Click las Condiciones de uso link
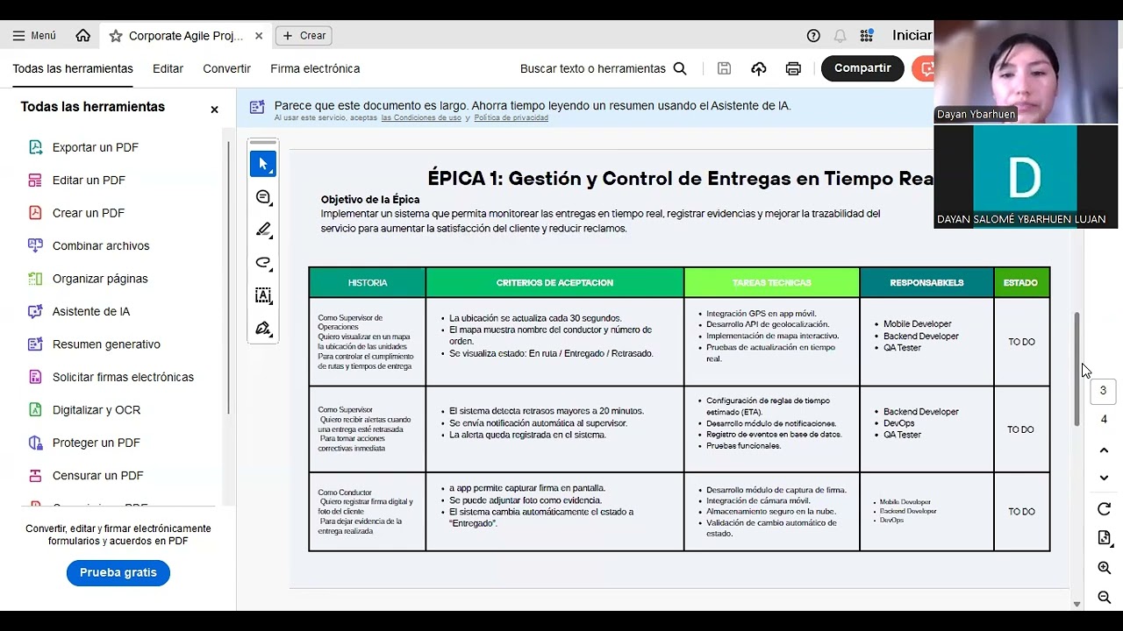1123x631 pixels. [421, 117]
